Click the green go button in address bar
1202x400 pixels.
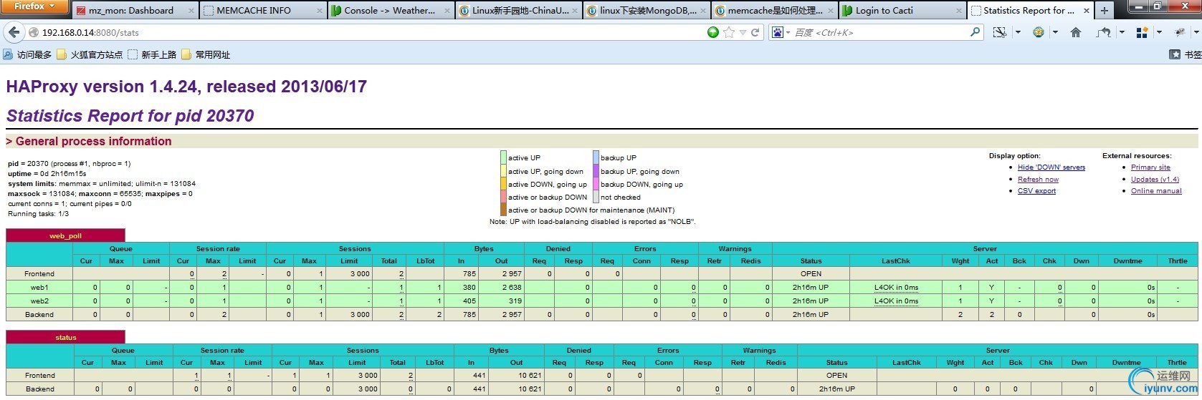click(712, 32)
